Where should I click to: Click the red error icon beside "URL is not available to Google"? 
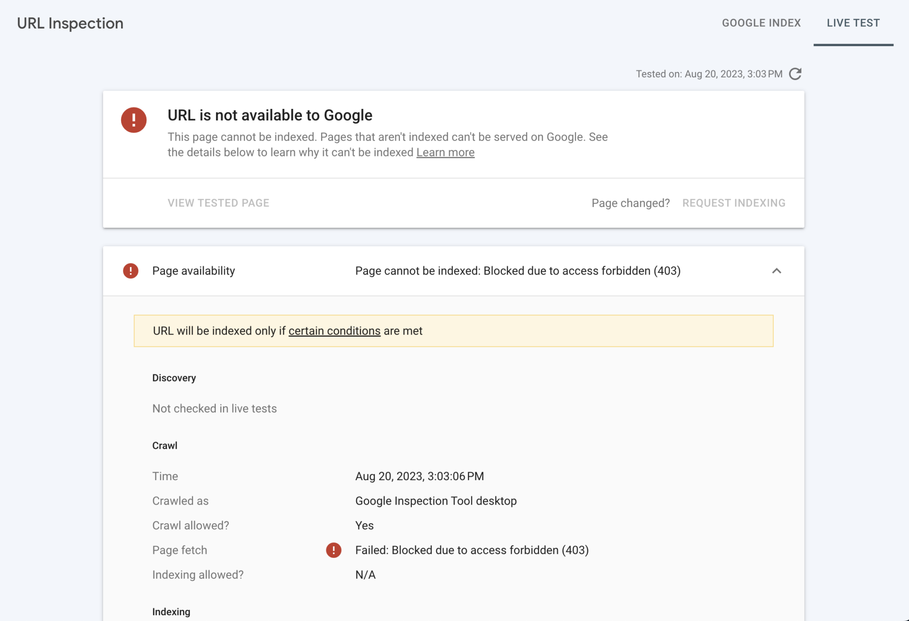pos(134,120)
